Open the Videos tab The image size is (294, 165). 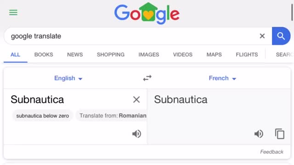click(x=183, y=55)
